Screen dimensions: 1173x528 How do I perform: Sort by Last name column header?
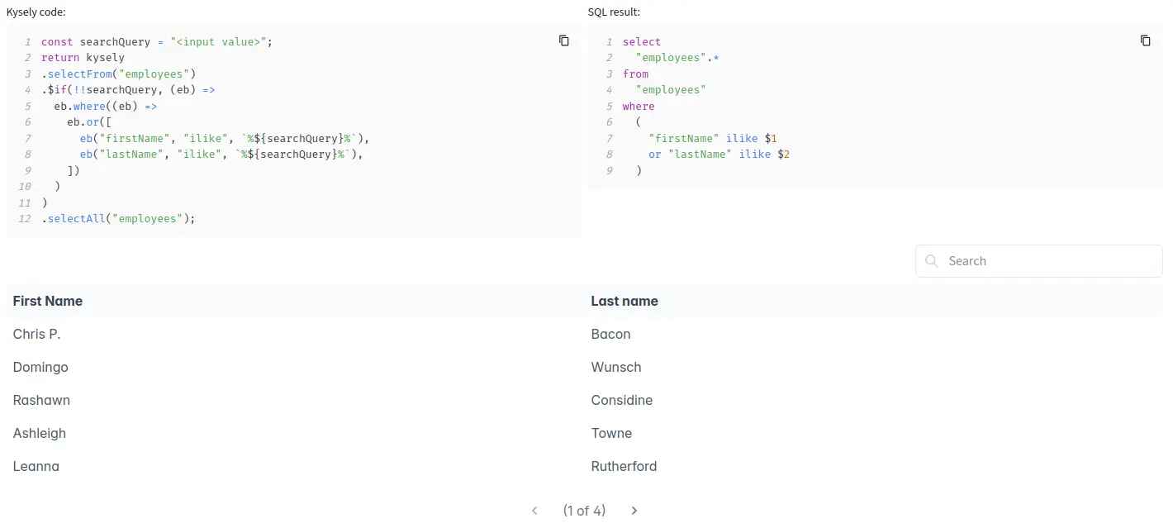[624, 301]
